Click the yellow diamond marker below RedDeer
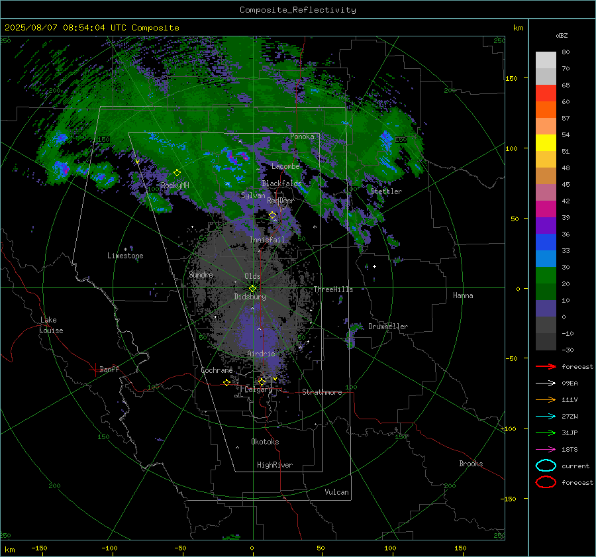Viewport: 596px width, 557px height. (x=272, y=215)
